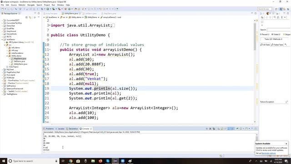This screenshot has height=164, width=291.
Task: Switch to the All Tests tab
Action: click(x=265, y=45)
